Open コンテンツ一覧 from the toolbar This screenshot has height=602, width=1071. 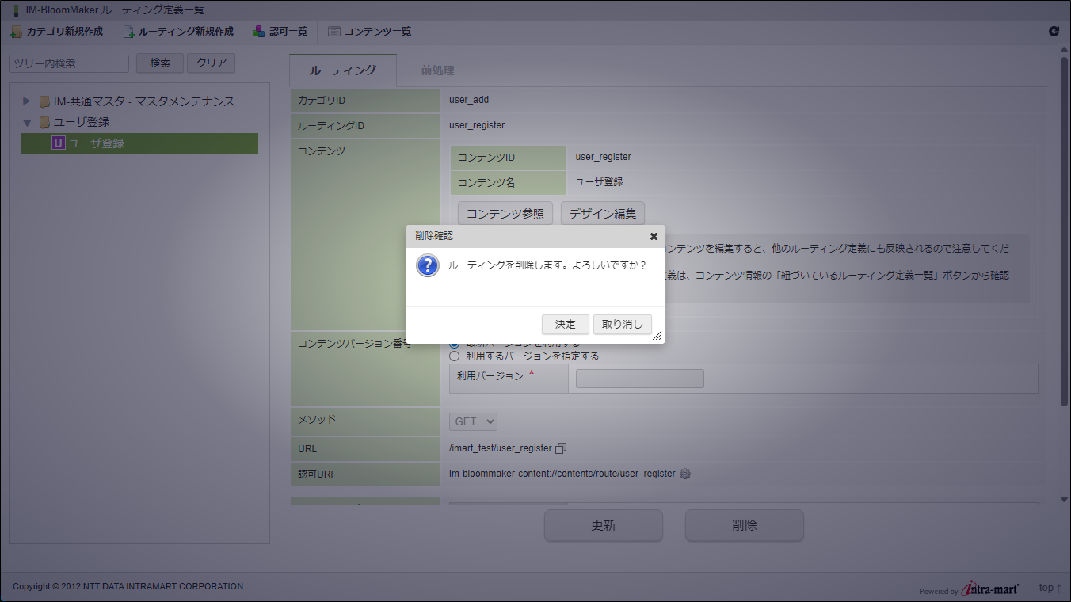point(369,32)
